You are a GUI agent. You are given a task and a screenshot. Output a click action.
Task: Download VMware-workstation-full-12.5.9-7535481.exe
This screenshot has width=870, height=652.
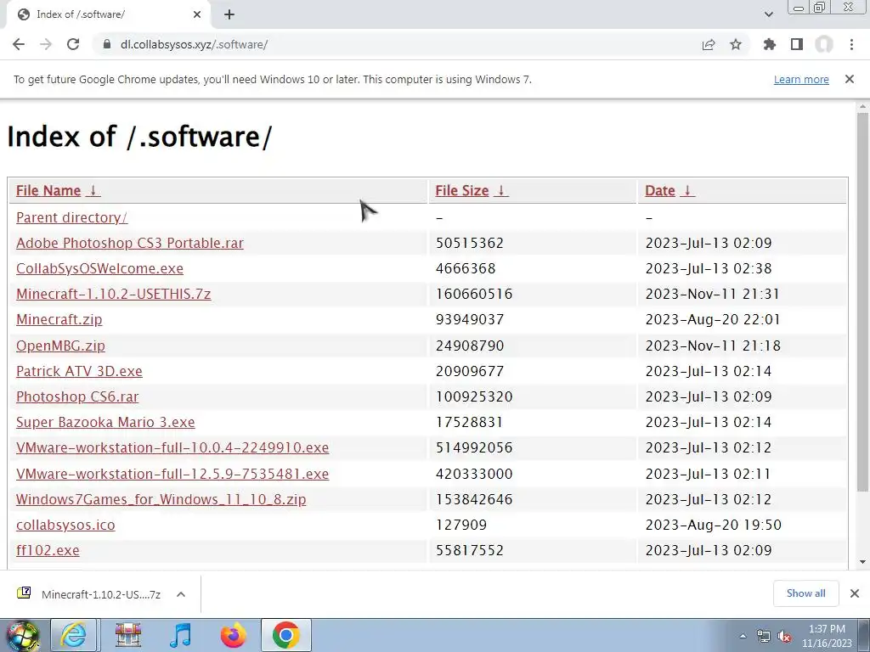point(172,474)
